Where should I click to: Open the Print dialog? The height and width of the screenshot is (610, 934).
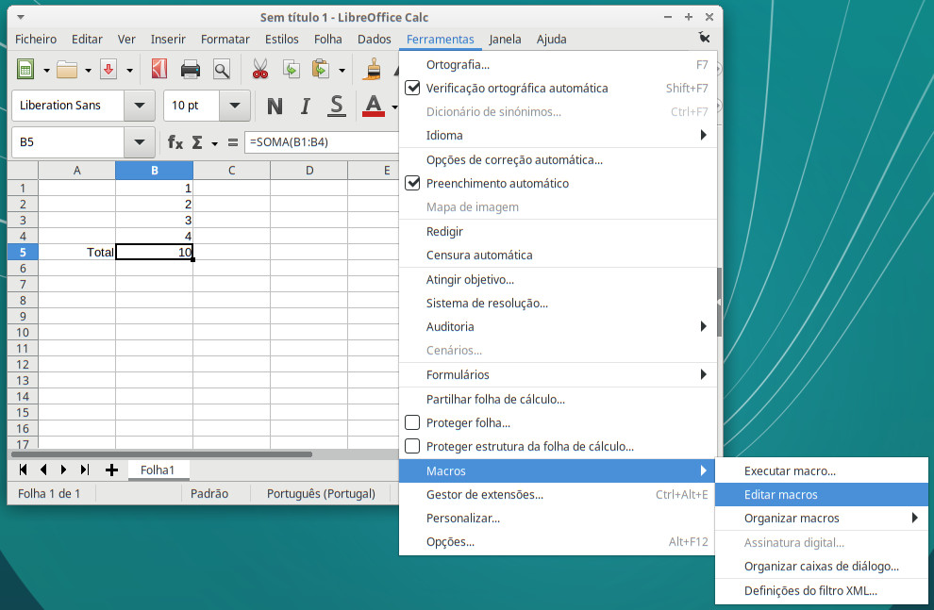coord(189,69)
